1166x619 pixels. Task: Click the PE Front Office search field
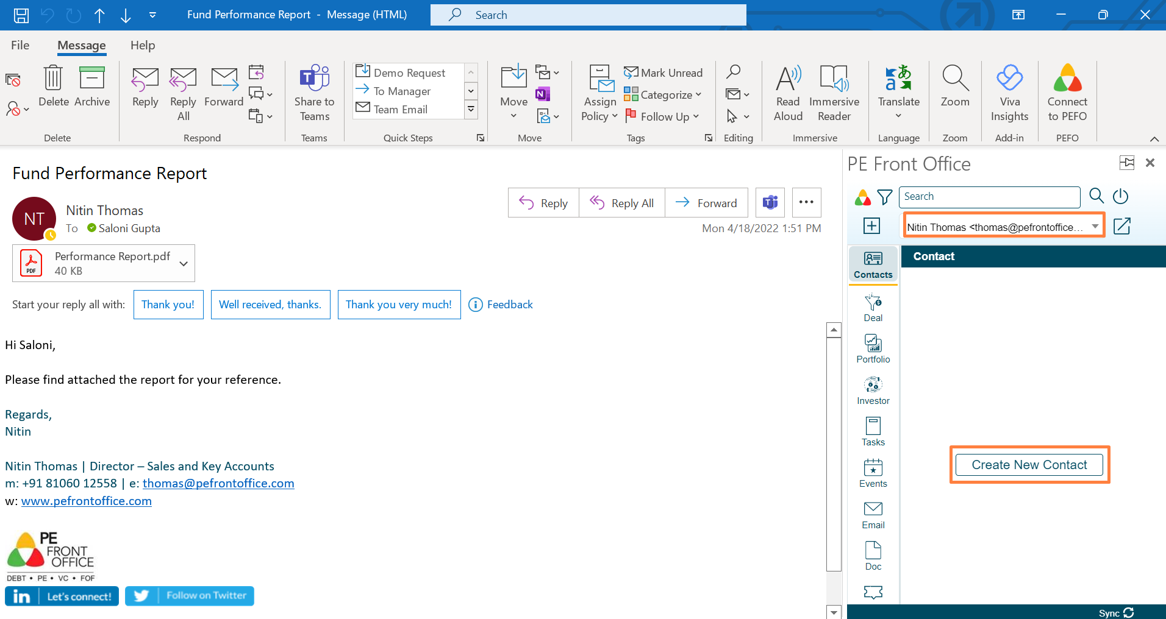click(989, 197)
